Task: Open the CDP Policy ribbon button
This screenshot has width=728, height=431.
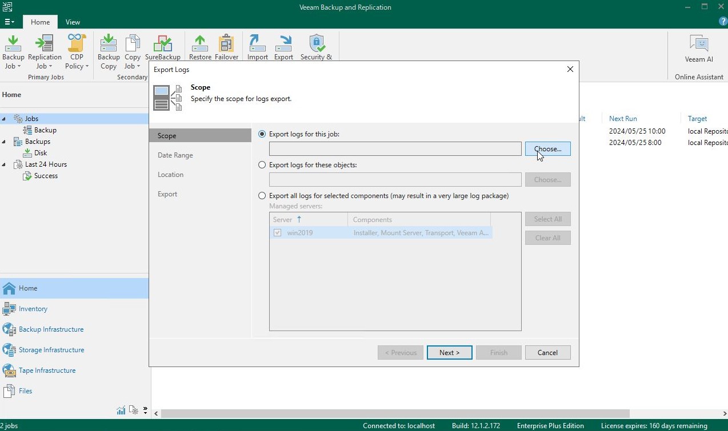Action: [x=77, y=52]
